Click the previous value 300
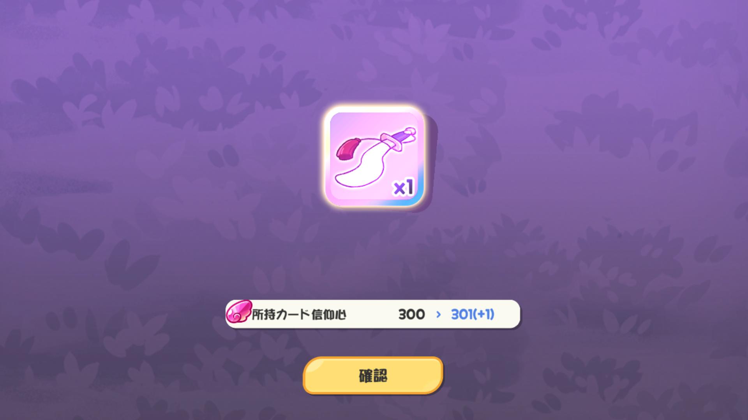The width and height of the screenshot is (748, 420). tap(411, 314)
